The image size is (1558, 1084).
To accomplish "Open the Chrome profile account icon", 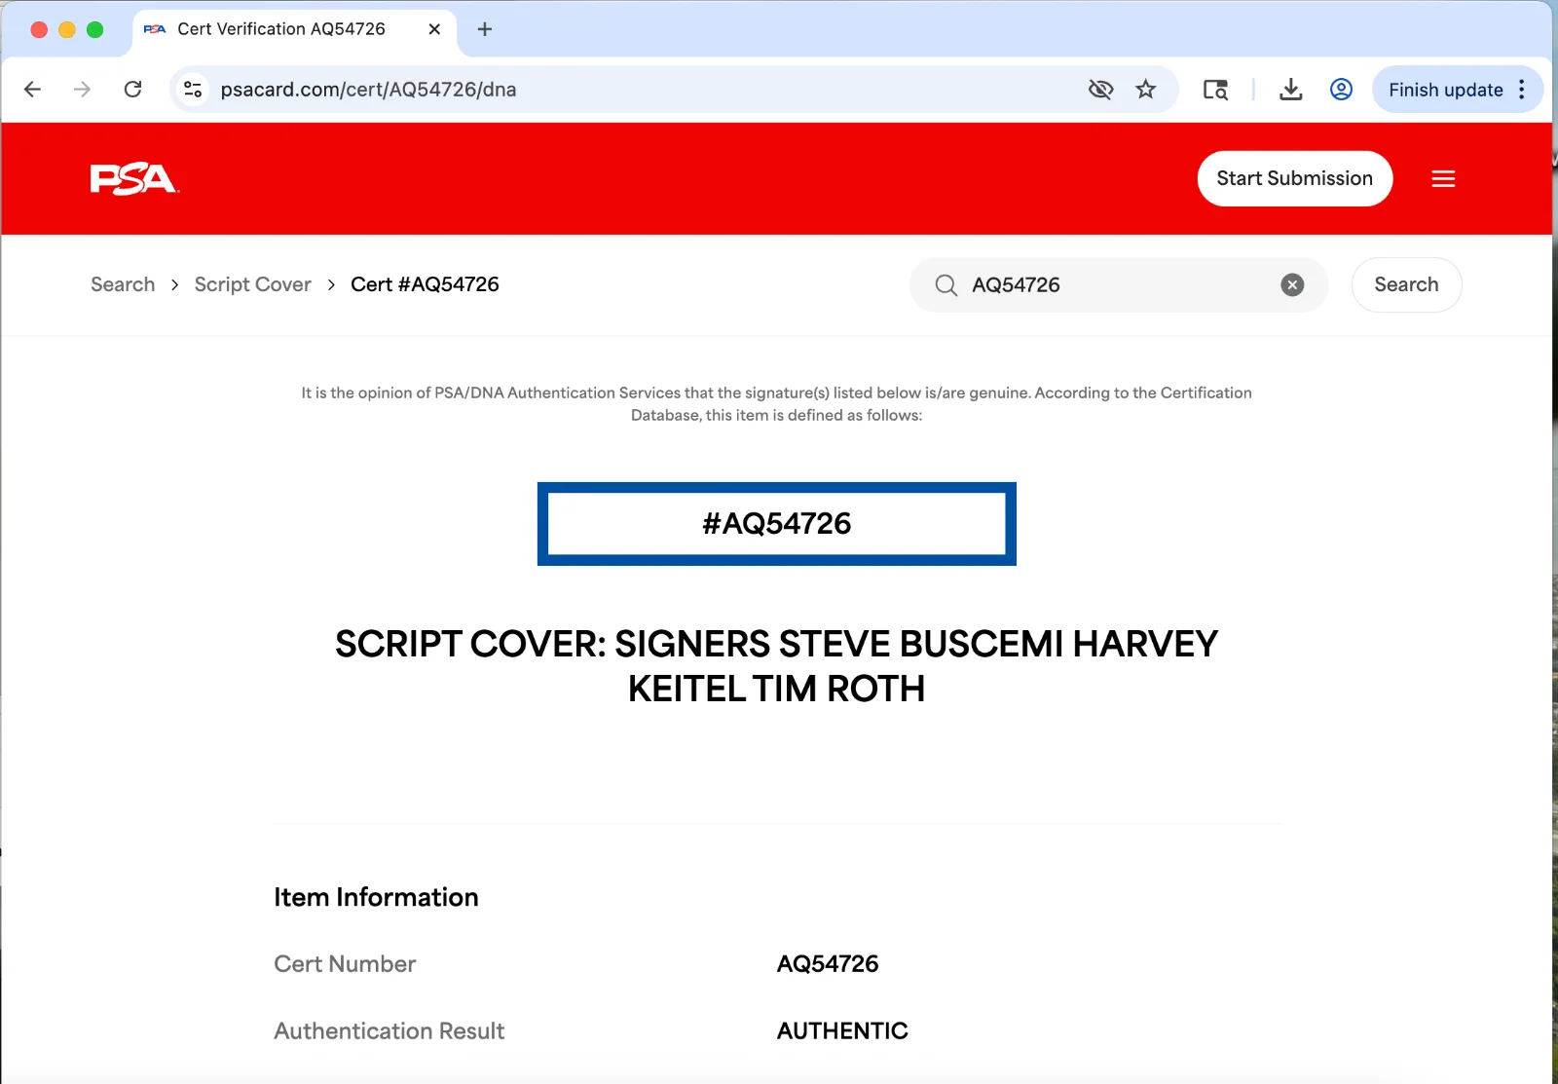I will [1342, 90].
